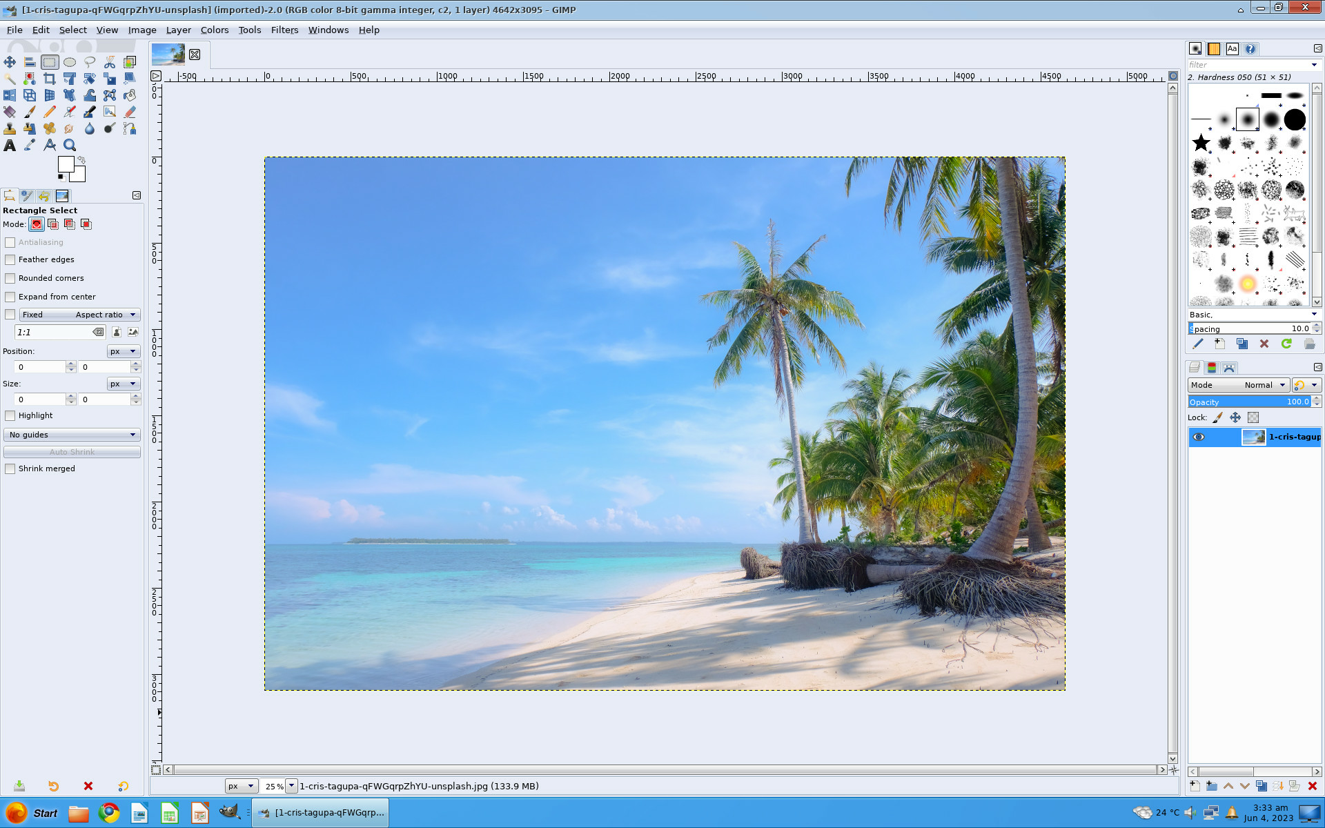1325x828 pixels.
Task: Toggle the Highlight checkbox
Action: click(x=10, y=415)
